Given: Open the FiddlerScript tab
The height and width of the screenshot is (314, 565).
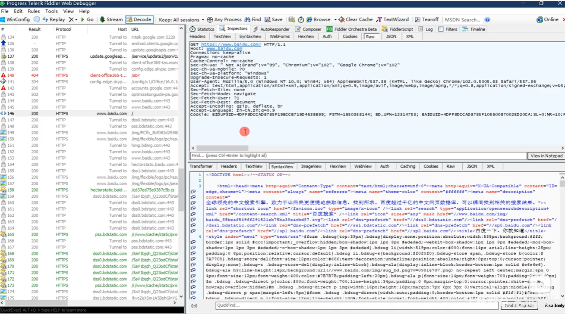Looking at the screenshot, I should [x=398, y=29].
